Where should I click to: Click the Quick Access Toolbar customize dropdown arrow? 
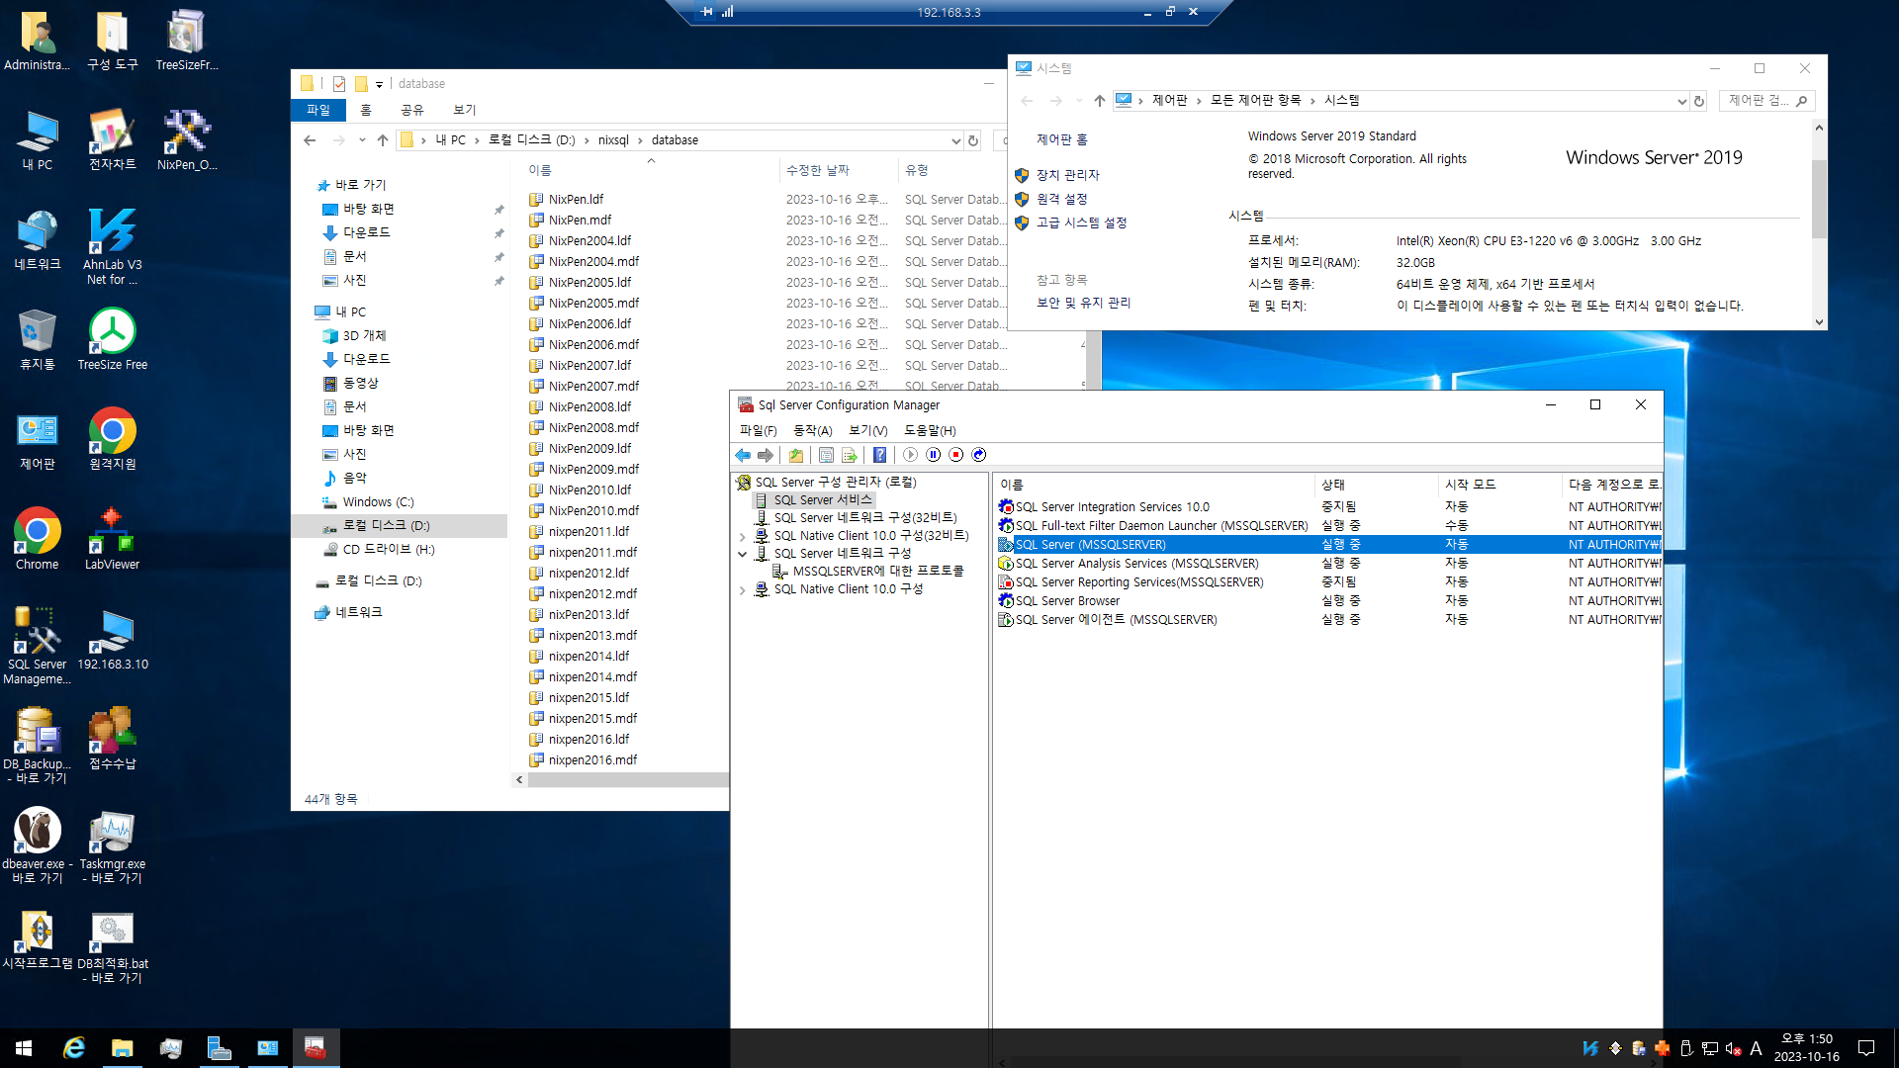pyautogui.click(x=379, y=84)
